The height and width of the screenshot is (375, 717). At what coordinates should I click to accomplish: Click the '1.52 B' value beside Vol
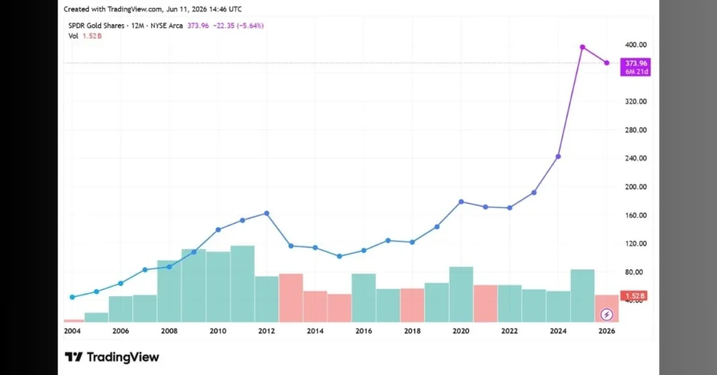[x=92, y=36]
